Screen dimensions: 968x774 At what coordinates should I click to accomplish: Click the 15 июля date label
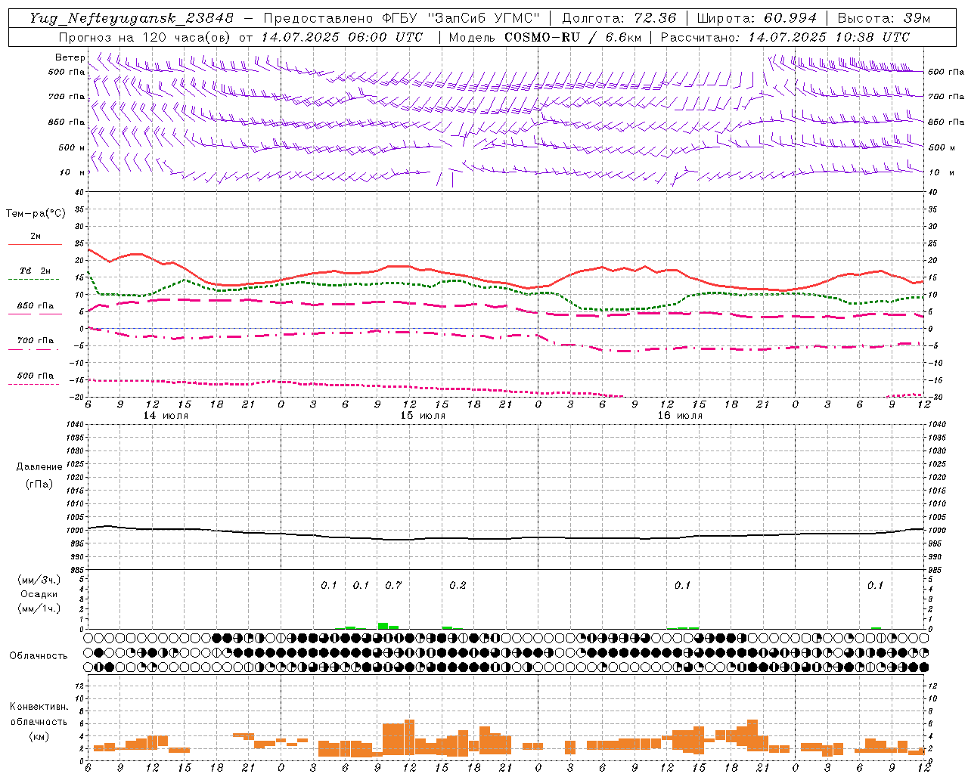tap(423, 416)
